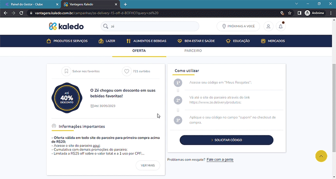Focus the search field containing zé
Screen dimensions: 336x179
[150, 26]
